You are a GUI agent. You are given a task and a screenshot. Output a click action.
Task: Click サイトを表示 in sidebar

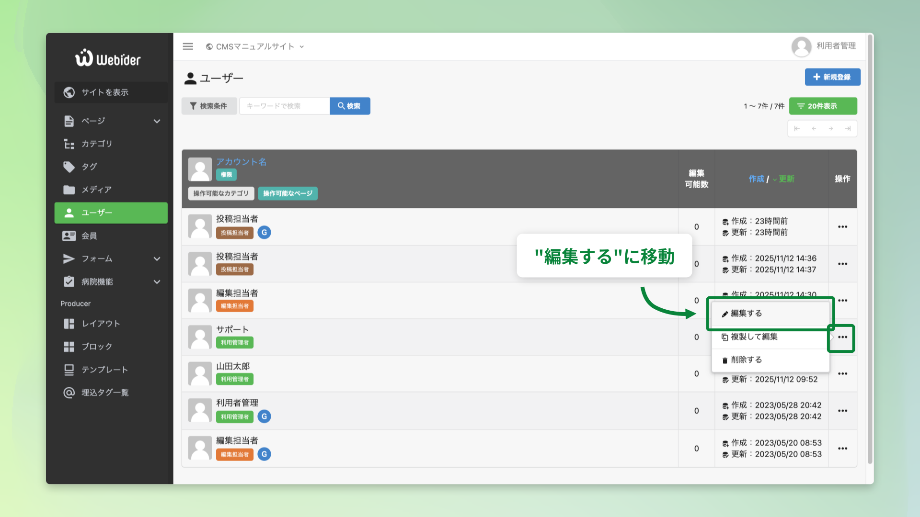point(111,92)
